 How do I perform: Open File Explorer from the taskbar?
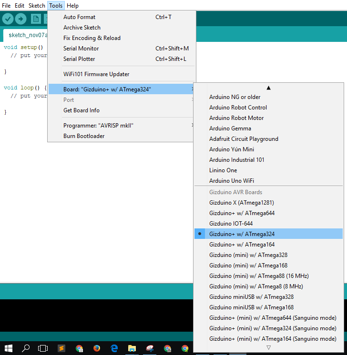132,348
